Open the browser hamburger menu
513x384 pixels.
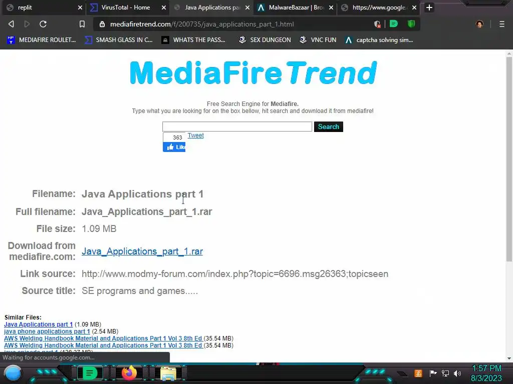tap(502, 24)
